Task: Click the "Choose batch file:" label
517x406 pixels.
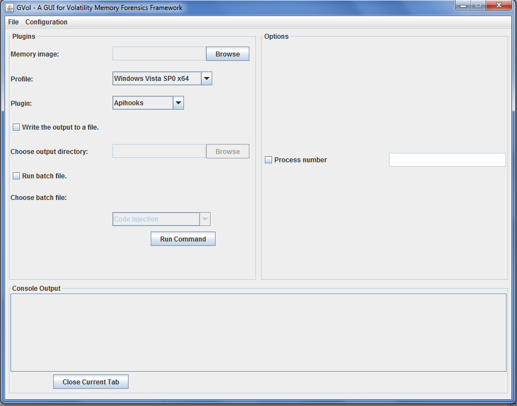Action: (39, 197)
